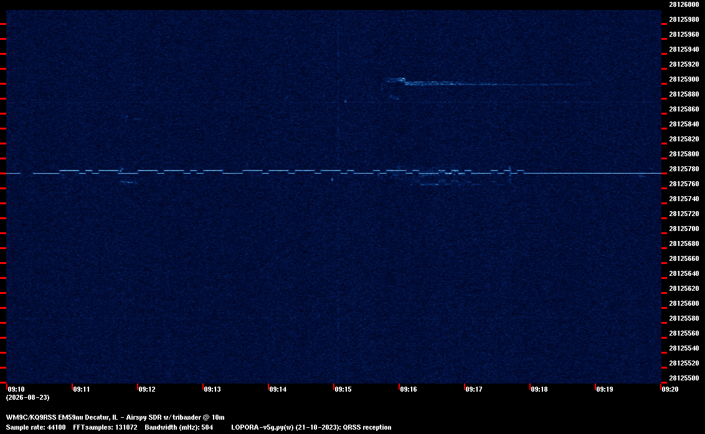Click the frequency label 28125560
Screen dimensions: 705x434
684,333
